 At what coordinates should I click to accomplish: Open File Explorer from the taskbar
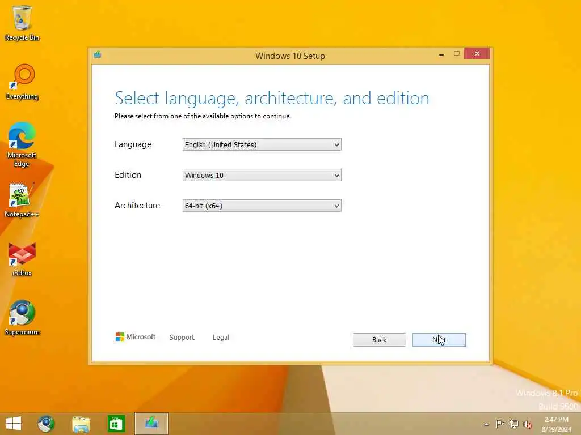(x=81, y=424)
